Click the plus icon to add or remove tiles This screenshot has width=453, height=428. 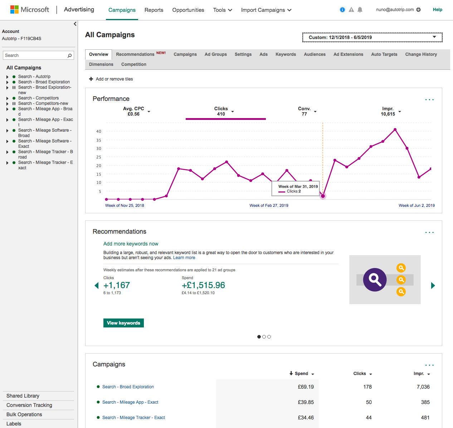coord(91,79)
